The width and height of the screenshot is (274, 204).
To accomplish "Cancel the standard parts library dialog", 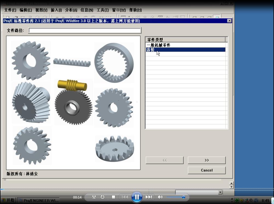I will coord(207,170).
